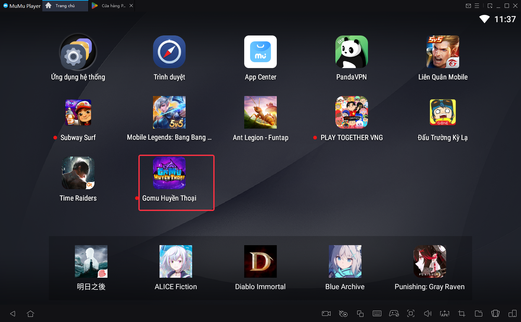Launch the PandaVPN app

click(351, 52)
